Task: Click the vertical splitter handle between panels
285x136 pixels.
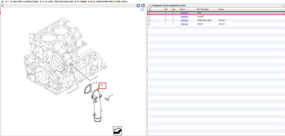Action: [x=146, y=70]
